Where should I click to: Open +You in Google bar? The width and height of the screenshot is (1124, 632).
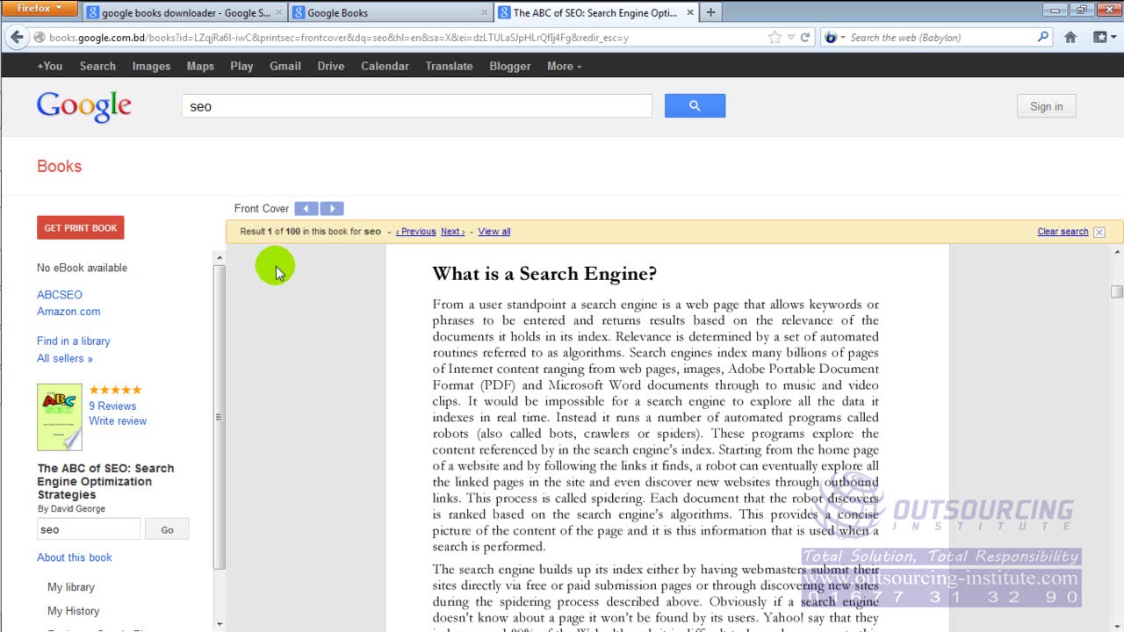[x=49, y=66]
